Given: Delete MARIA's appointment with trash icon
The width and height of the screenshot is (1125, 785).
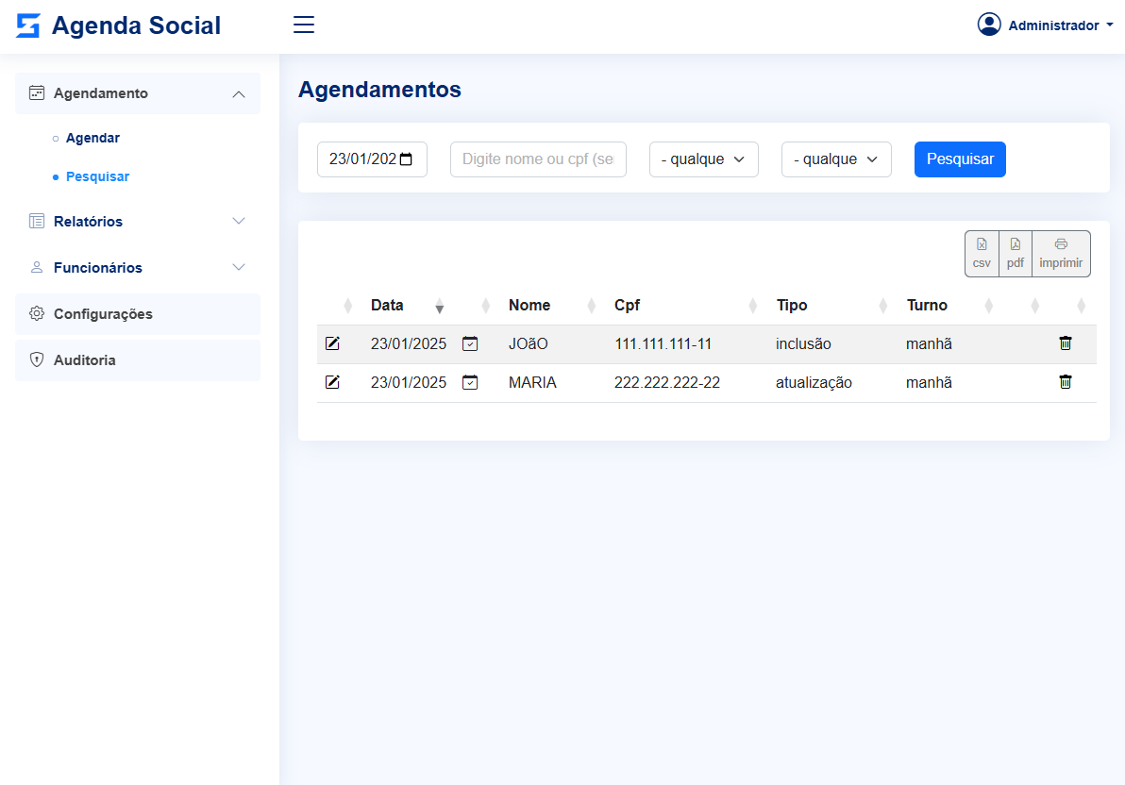Looking at the screenshot, I should tap(1066, 382).
